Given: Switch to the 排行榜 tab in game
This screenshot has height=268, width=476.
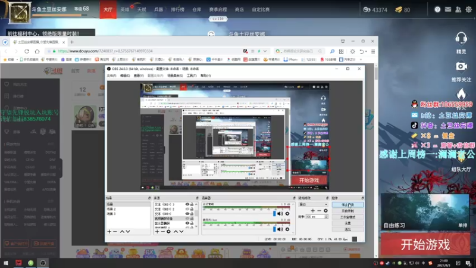Looking at the screenshot, I should 177,10.
